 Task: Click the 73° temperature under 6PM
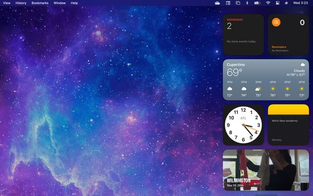pos(302,95)
